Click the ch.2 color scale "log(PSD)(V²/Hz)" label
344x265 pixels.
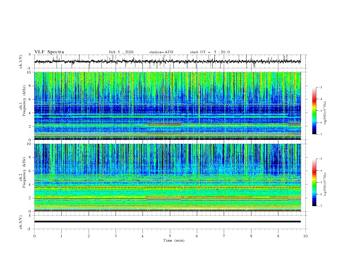tap(325, 184)
